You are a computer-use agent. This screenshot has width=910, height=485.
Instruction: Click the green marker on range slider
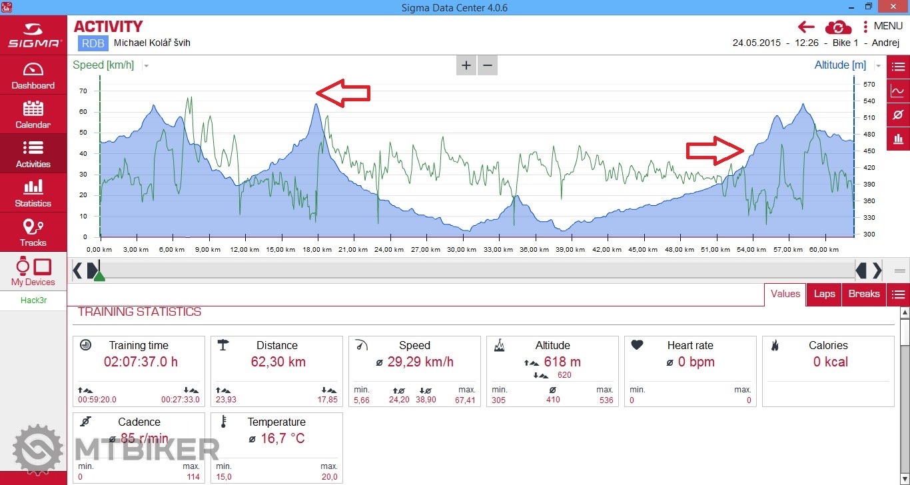[99, 275]
